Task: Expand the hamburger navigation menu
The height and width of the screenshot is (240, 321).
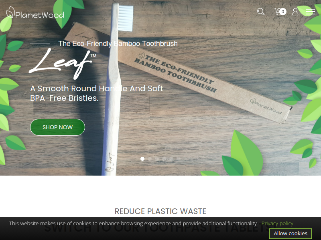Action: tap(311, 12)
